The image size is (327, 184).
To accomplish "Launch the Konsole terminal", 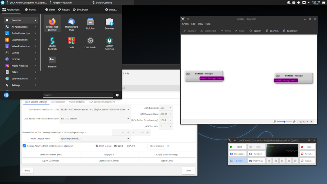I will pyautogui.click(x=52, y=61).
